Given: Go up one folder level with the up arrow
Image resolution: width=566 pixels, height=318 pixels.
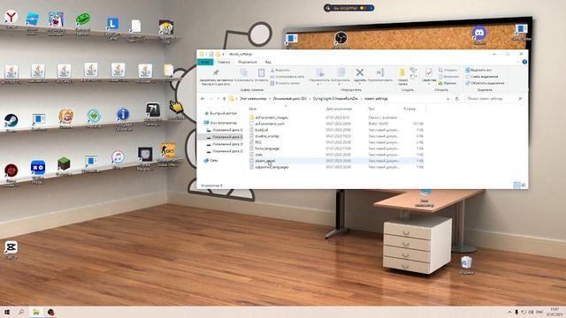Looking at the screenshot, I should 224,98.
